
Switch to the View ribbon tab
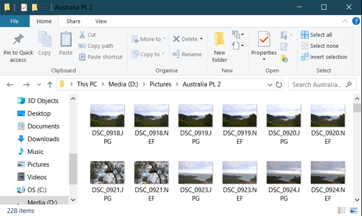[101, 21]
